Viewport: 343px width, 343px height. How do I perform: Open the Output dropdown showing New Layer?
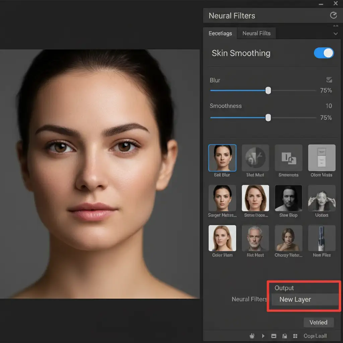click(304, 299)
